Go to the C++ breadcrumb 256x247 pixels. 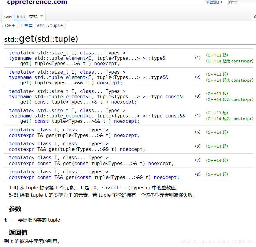pos(10,25)
